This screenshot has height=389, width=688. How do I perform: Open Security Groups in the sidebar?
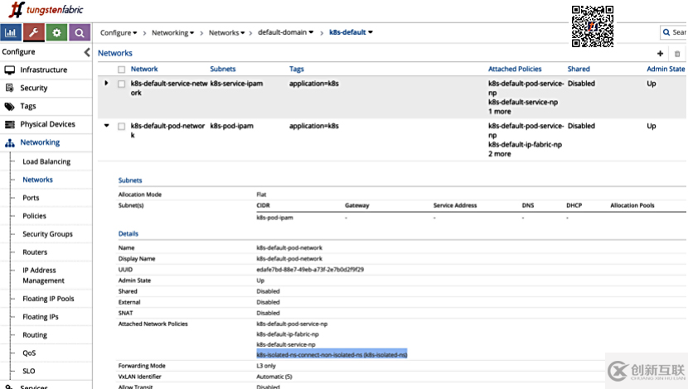[x=47, y=234]
